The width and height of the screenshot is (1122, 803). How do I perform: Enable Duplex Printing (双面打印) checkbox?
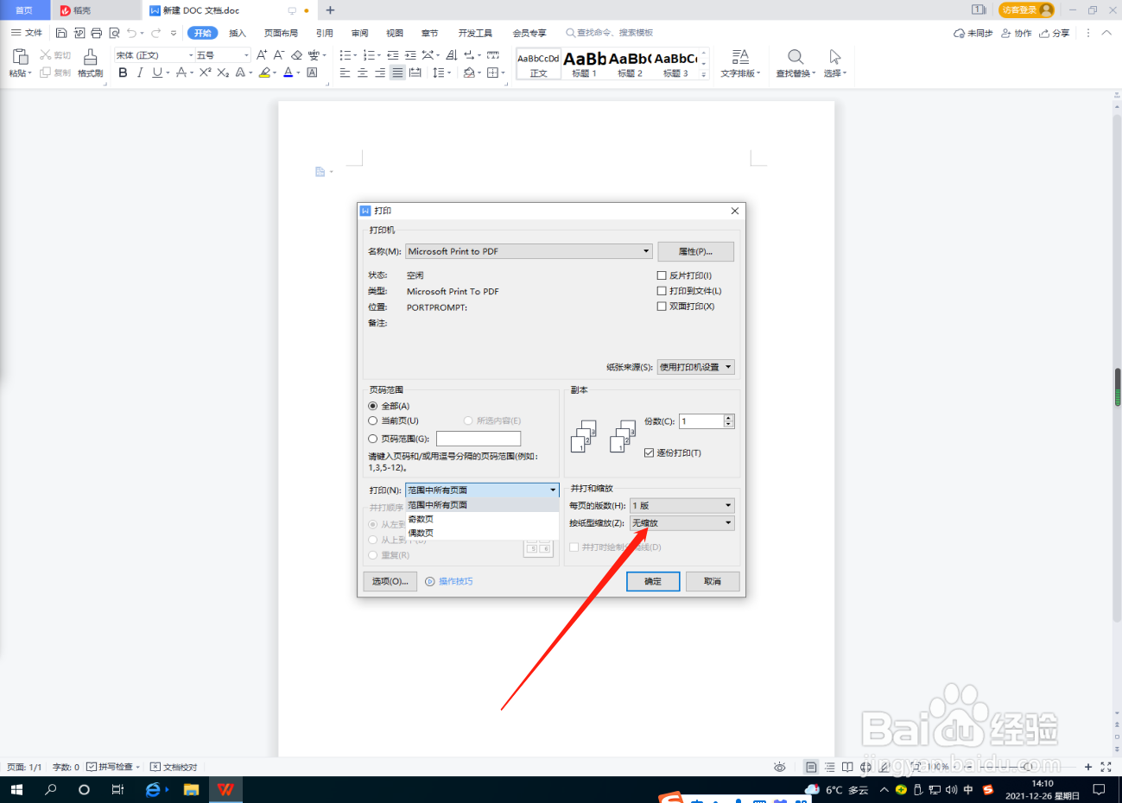(x=662, y=307)
